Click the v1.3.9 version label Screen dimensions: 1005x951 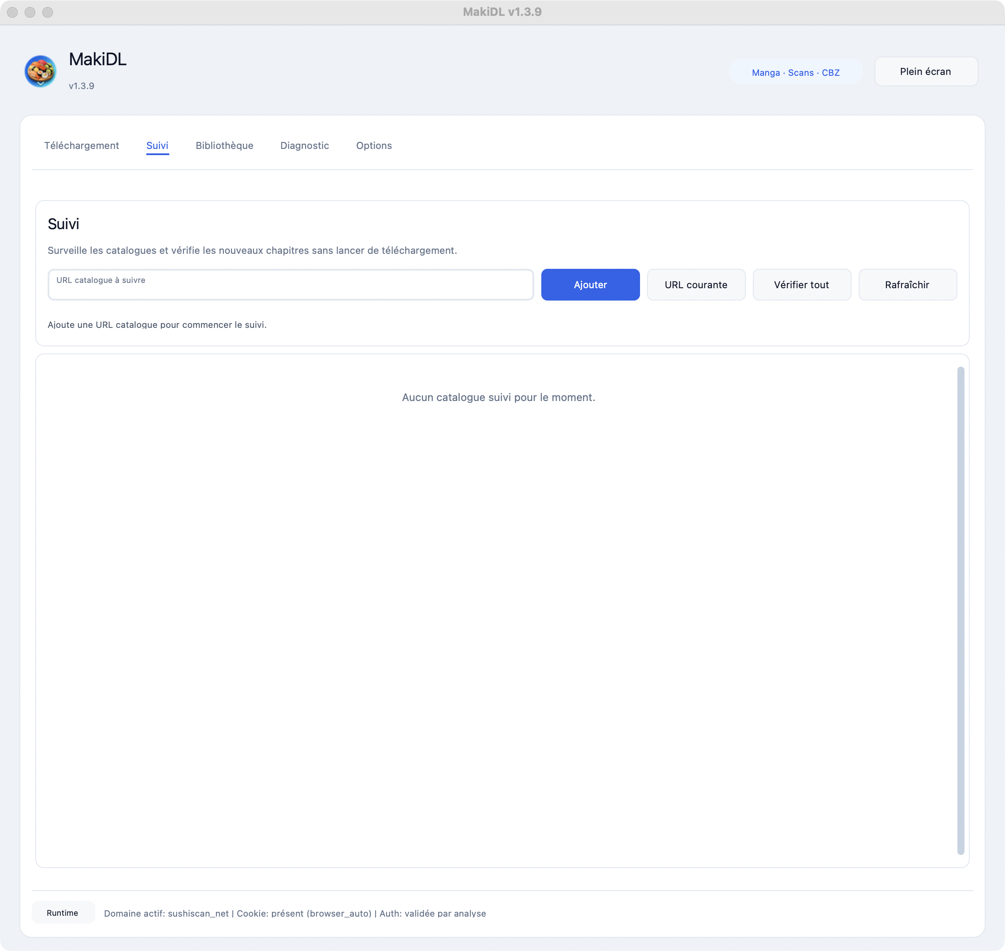[82, 85]
